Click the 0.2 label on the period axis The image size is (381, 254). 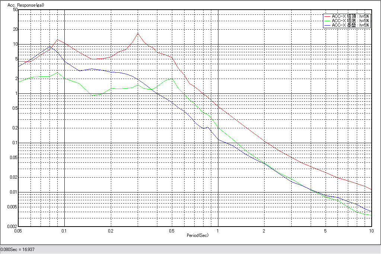point(111,231)
